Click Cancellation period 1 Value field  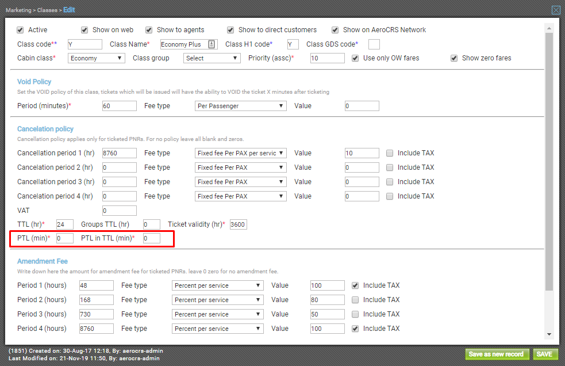(362, 153)
